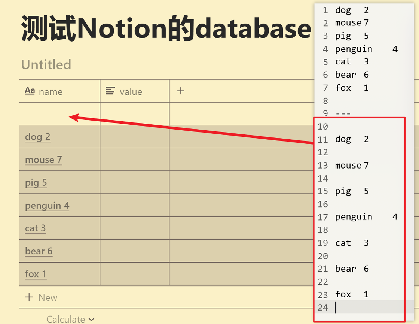Click the '---' separator on editor line 9
The image size is (419, 324).
pos(343,114)
